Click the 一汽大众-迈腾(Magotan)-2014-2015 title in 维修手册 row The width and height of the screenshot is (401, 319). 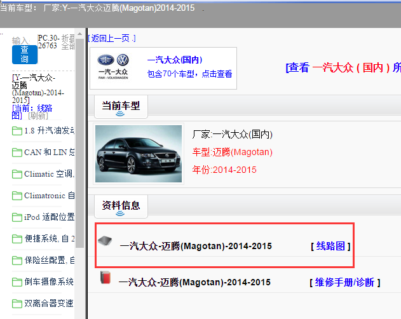[x=195, y=282]
